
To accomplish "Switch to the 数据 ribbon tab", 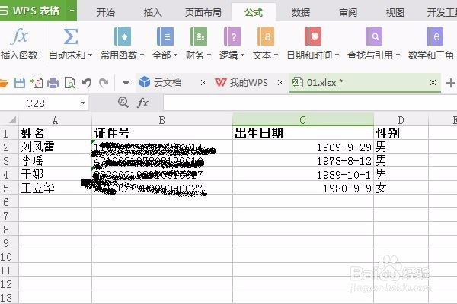I will pos(301,12).
